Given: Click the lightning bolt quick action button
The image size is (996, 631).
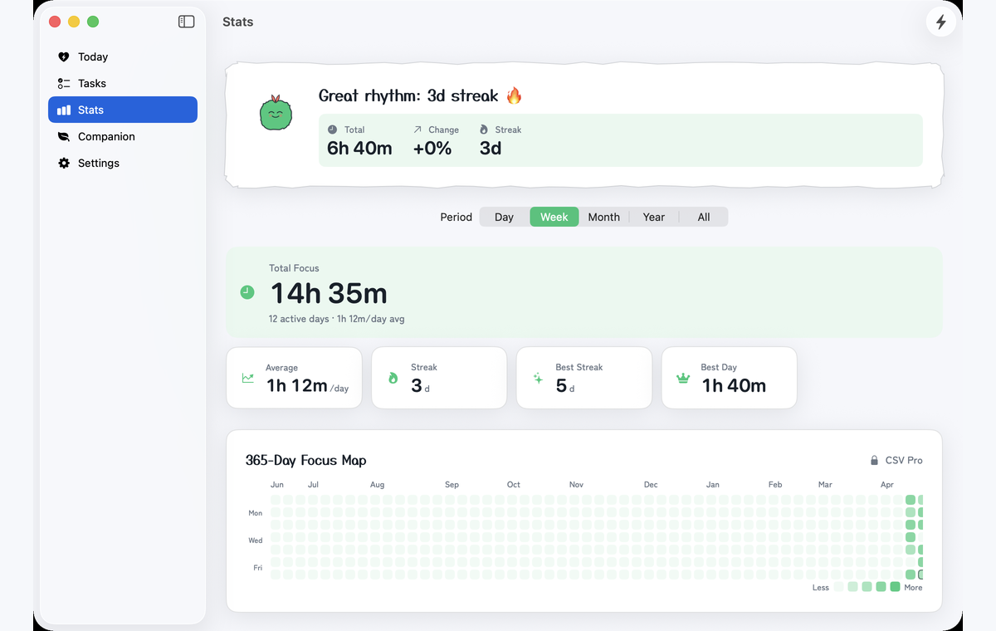Looking at the screenshot, I should click(940, 22).
